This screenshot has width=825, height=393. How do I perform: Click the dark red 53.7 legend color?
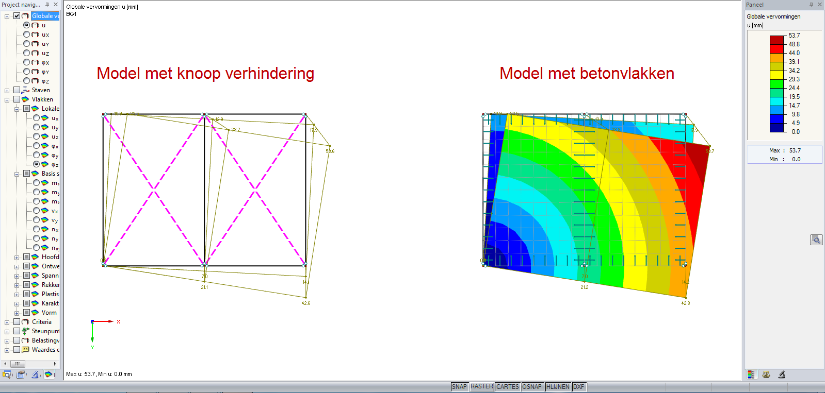click(x=777, y=40)
